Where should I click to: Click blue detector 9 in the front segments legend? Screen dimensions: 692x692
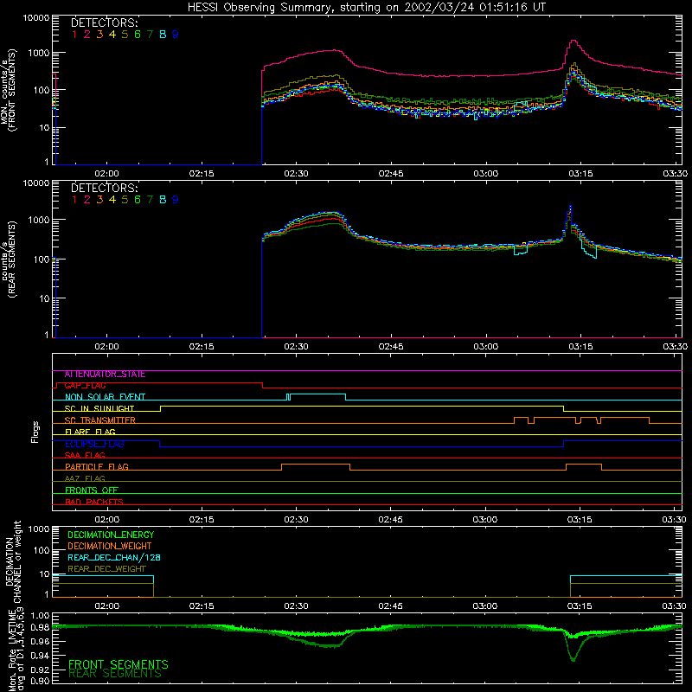[x=176, y=35]
